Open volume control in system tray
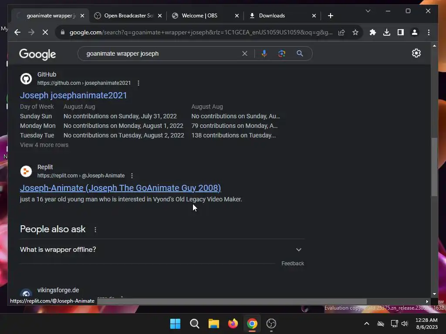This screenshot has height=334, width=446. point(405,324)
